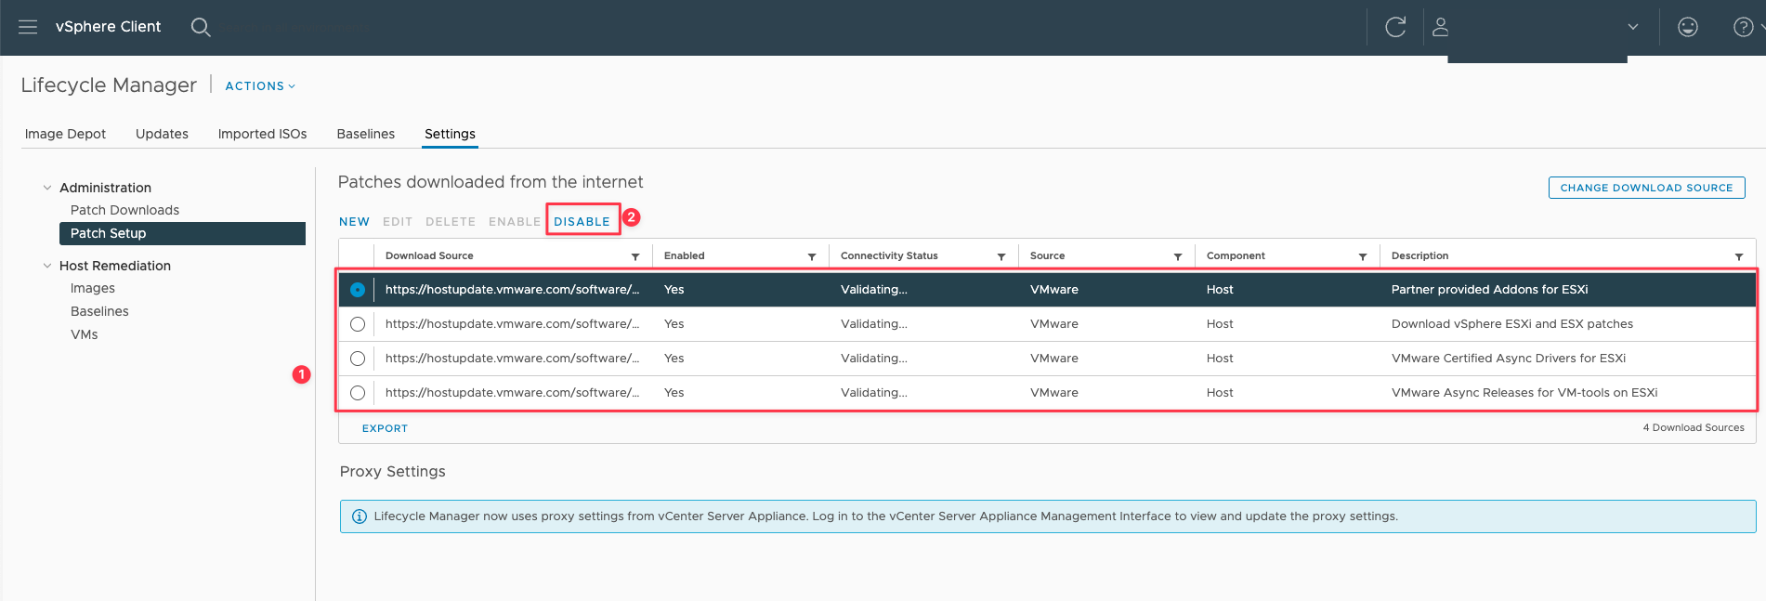Click the Host Remediation tree label

115,266
